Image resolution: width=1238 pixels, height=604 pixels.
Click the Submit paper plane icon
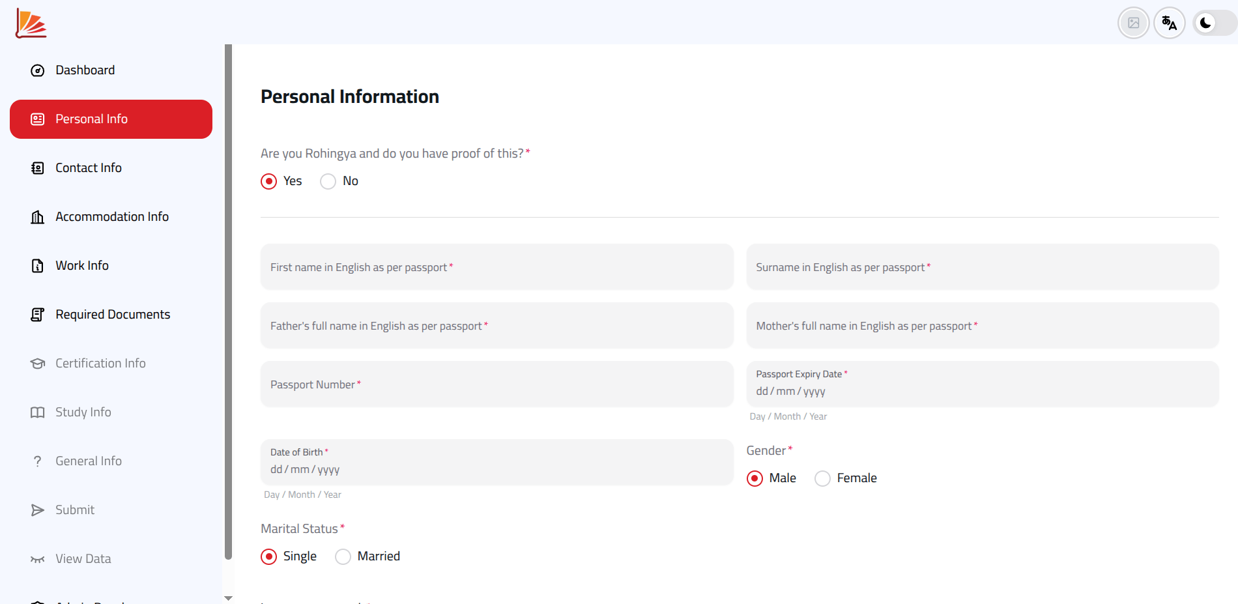click(x=38, y=510)
